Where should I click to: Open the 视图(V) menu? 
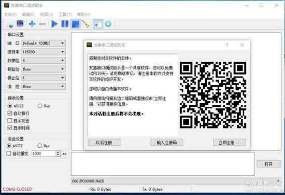pos(47,15)
